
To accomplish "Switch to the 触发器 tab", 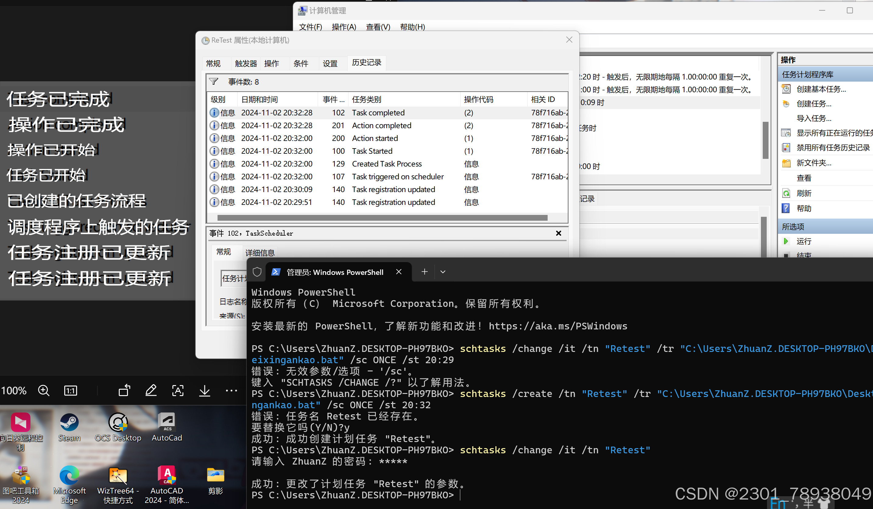I will click(x=246, y=63).
